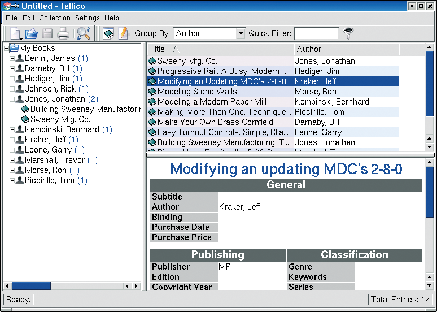Select the Progressive Rail list row
This screenshot has width=437, height=312.
pos(273,71)
